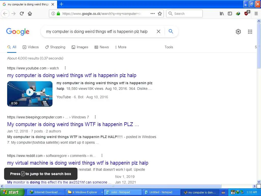Switch to Internet Download Manager taskbar button
This screenshot has height=196, width=261.
tap(45, 192)
